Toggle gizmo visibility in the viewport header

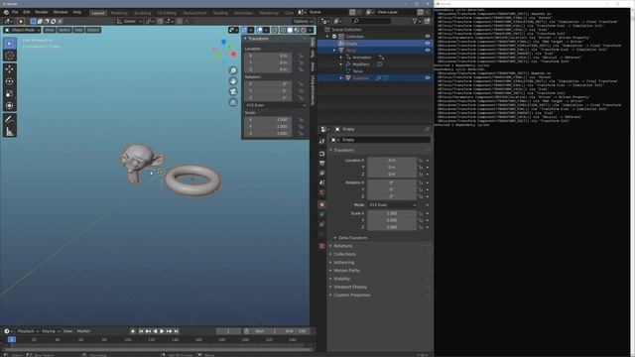pos(244,30)
